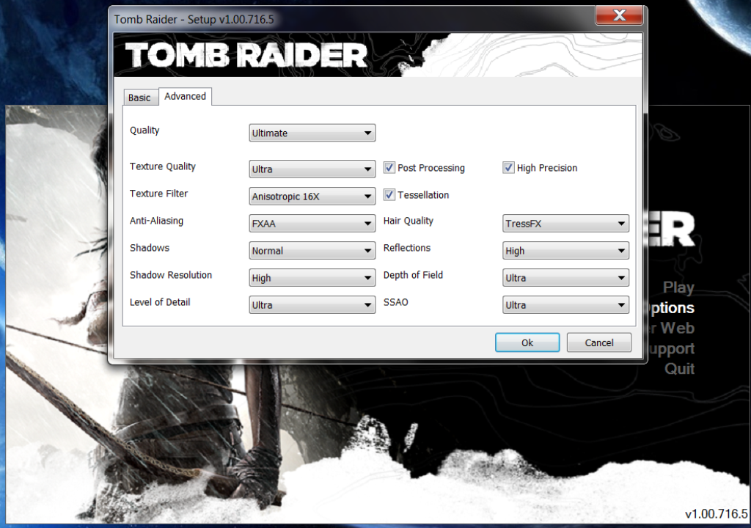Viewport: 751px width, 528px height.
Task: Click Quit in the launcher menu
Action: point(679,368)
